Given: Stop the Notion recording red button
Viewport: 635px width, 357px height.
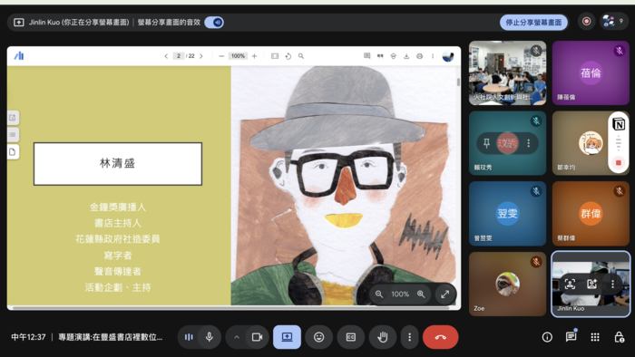Looking at the screenshot, I should pos(619,162).
